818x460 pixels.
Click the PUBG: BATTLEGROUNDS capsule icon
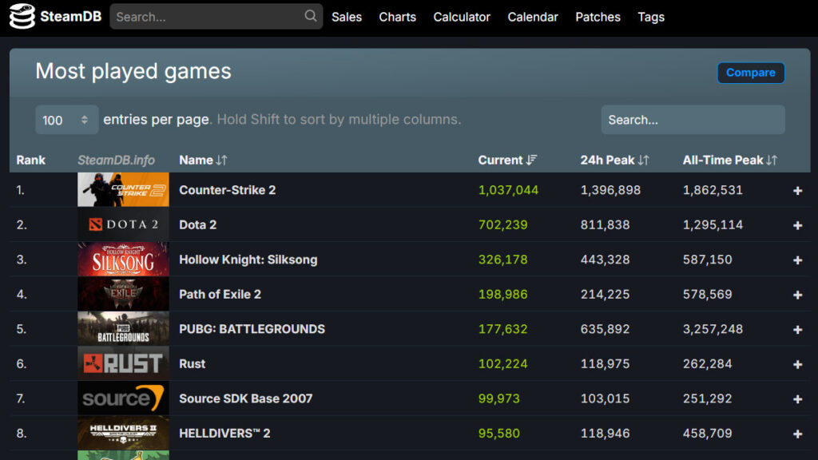coord(122,328)
